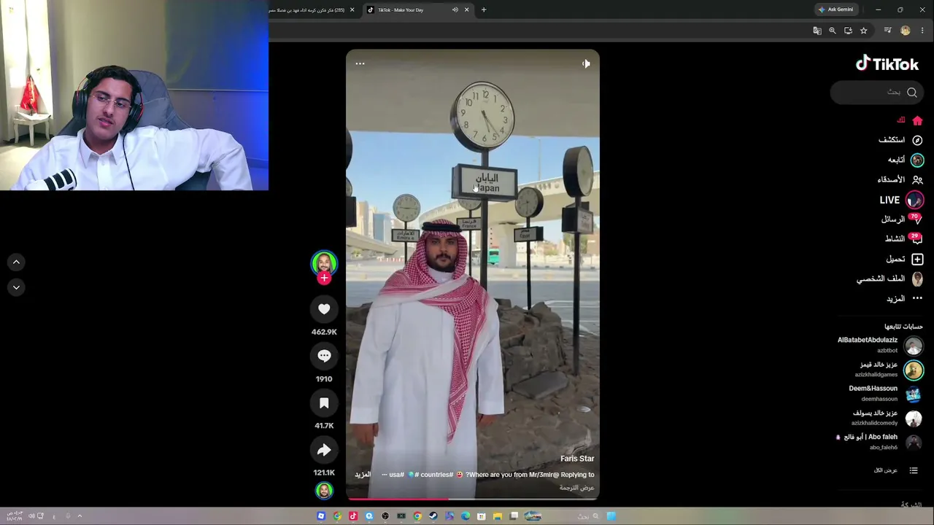Image resolution: width=934 pixels, height=525 pixels.
Task: Close the TikTok browser tab
Action: point(467,10)
